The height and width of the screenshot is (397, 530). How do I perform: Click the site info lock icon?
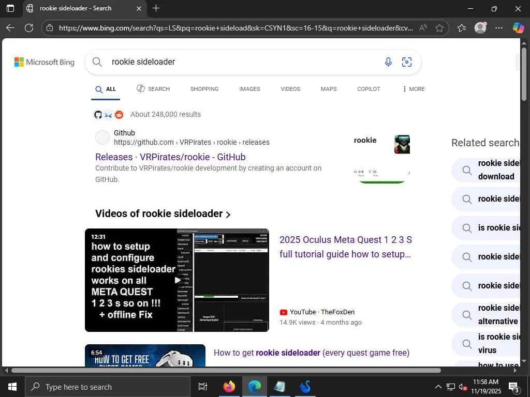(x=50, y=28)
